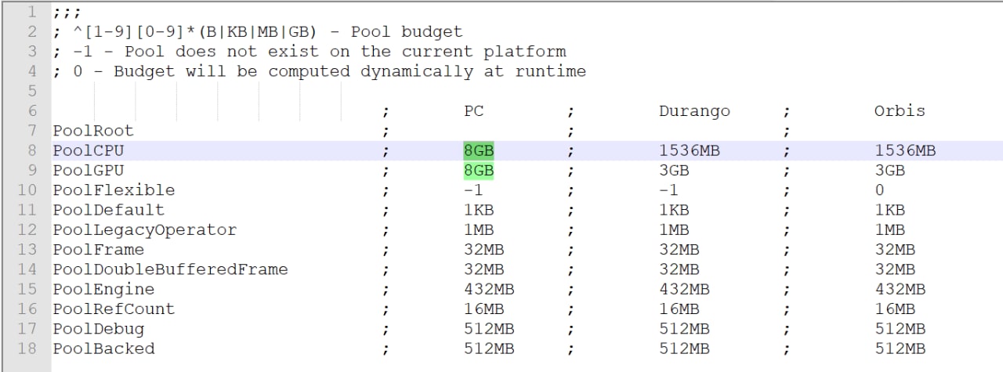Click the PoolGPU Durango value 3GB
This screenshot has width=1003, height=372.
tap(674, 170)
